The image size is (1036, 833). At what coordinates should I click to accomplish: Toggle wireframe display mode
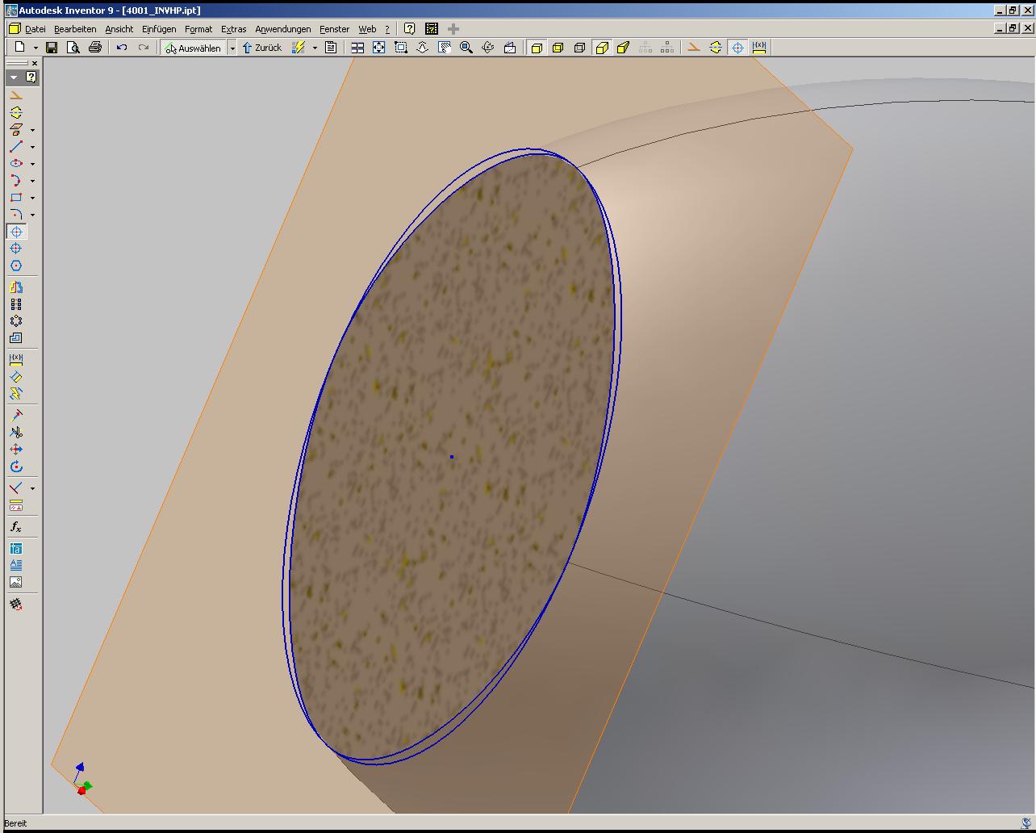(x=579, y=48)
